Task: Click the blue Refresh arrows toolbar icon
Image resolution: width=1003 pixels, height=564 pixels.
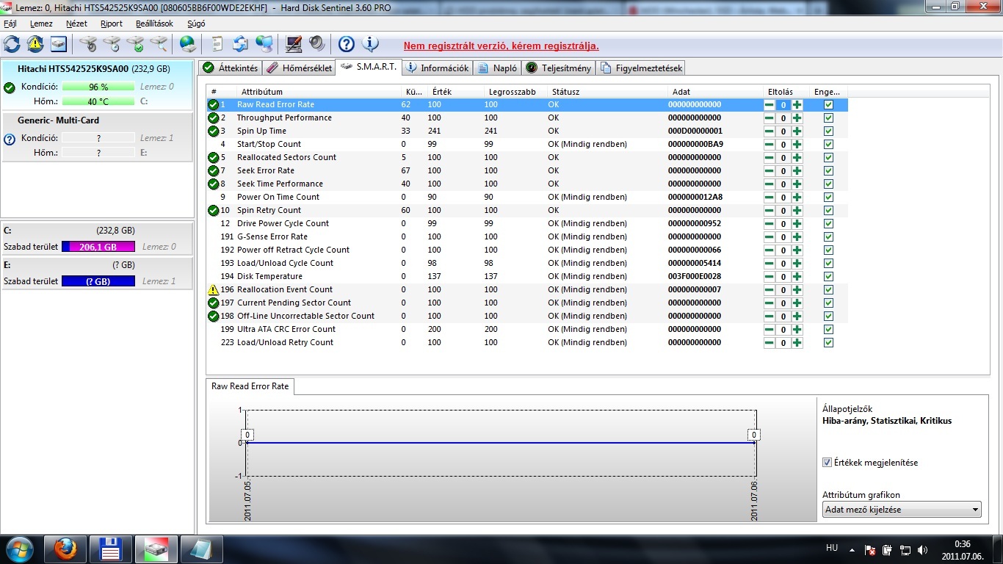Action: click(x=12, y=44)
